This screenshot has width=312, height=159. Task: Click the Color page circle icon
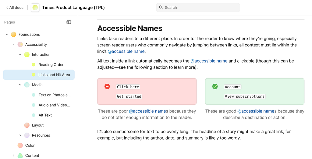coord(20,145)
